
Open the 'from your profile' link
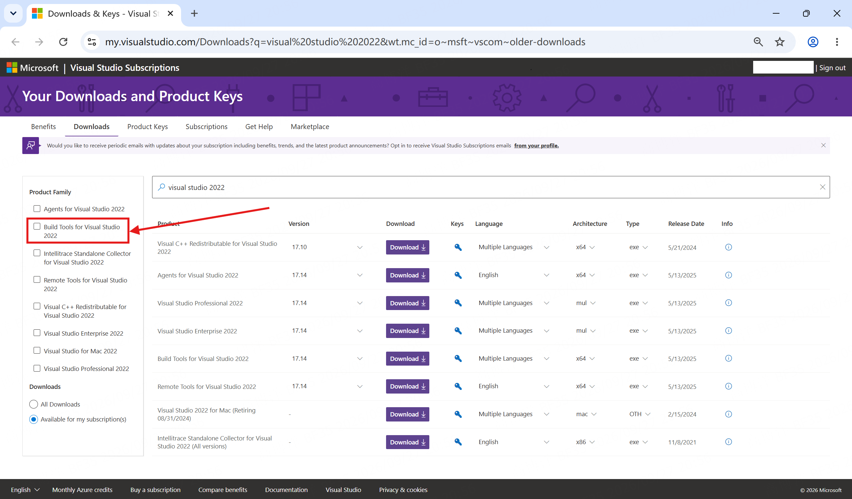(x=536, y=145)
